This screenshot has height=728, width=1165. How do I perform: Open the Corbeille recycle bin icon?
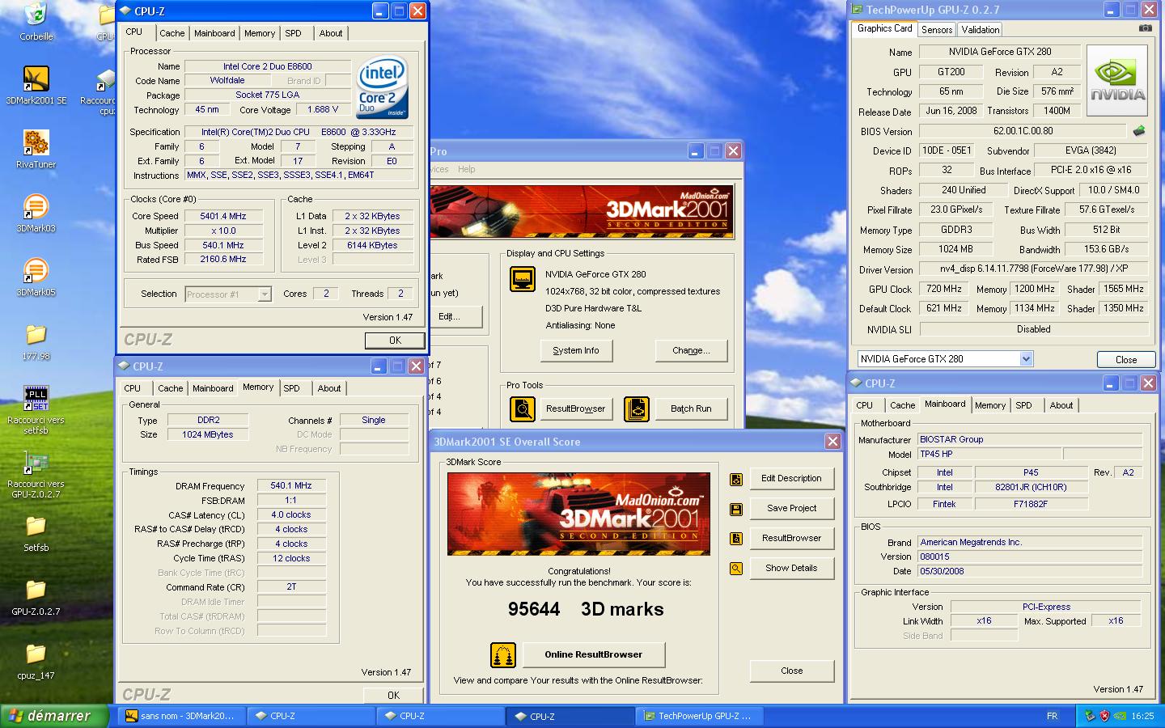click(x=36, y=15)
